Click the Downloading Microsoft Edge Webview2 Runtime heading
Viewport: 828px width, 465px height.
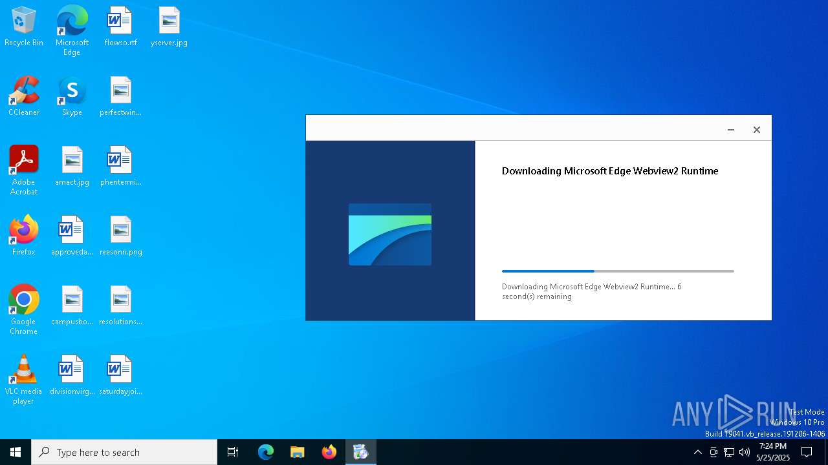pos(610,171)
